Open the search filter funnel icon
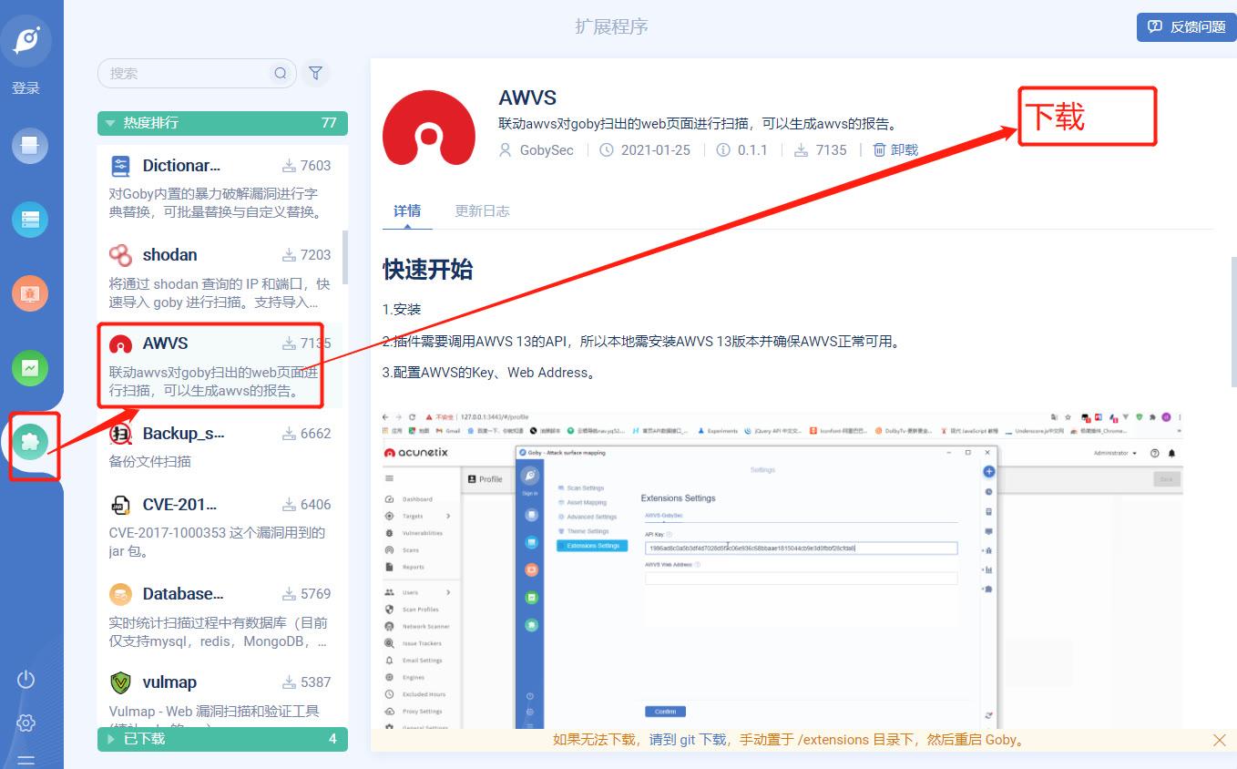This screenshot has width=1237, height=769. (x=316, y=73)
